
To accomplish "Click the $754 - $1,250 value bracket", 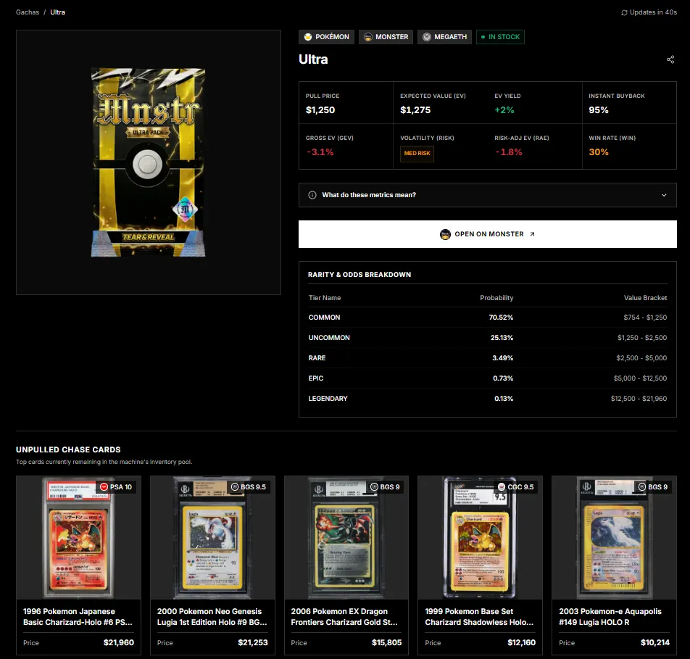I will click(645, 318).
